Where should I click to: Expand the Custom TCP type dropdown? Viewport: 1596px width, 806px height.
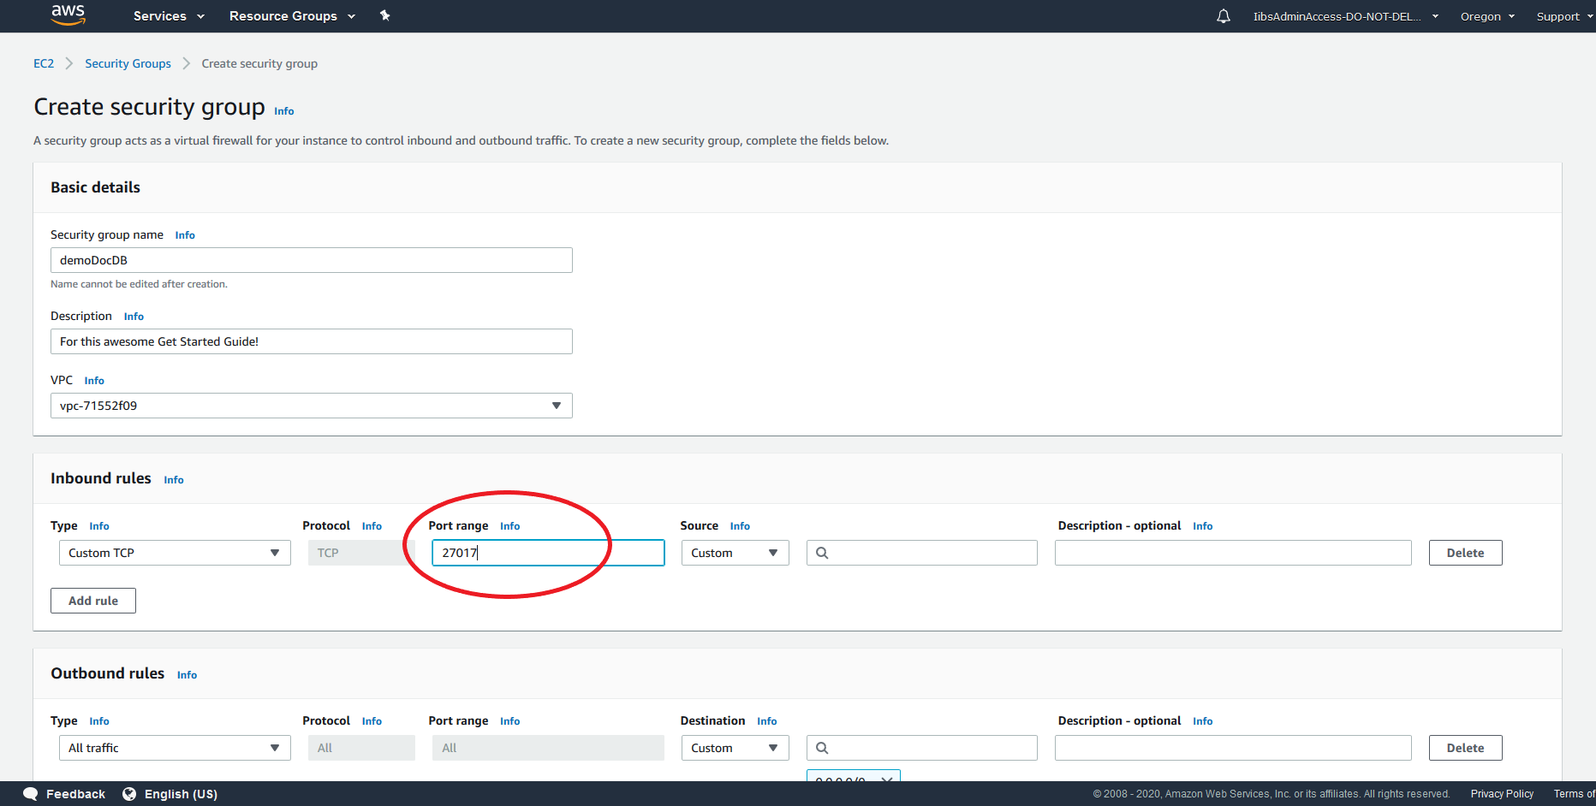pyautogui.click(x=275, y=552)
